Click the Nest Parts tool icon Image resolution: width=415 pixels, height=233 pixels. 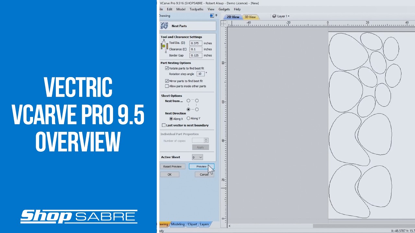point(164,26)
